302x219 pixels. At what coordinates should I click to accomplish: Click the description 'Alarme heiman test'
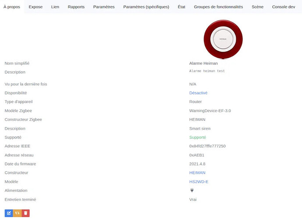207,71
